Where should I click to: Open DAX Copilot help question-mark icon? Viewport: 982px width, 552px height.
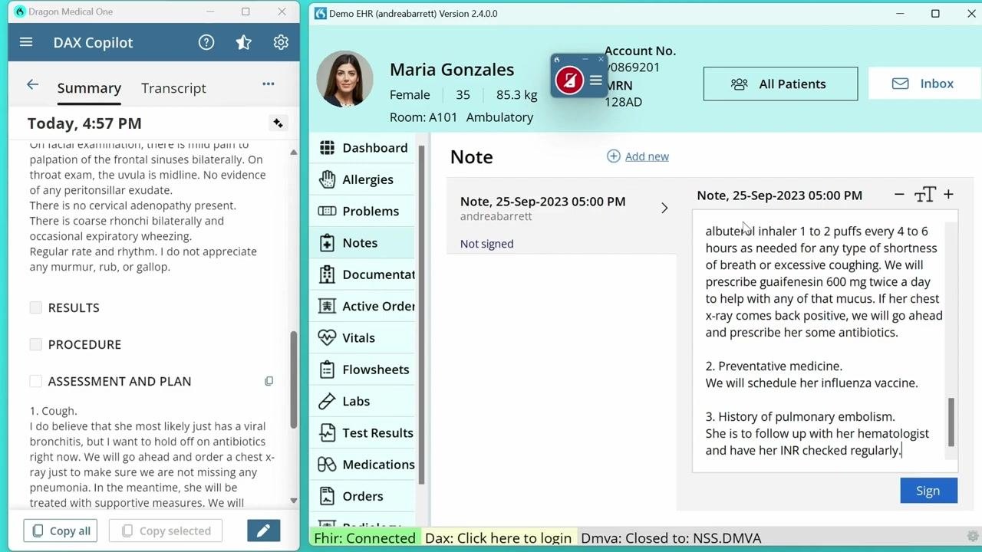click(x=206, y=42)
